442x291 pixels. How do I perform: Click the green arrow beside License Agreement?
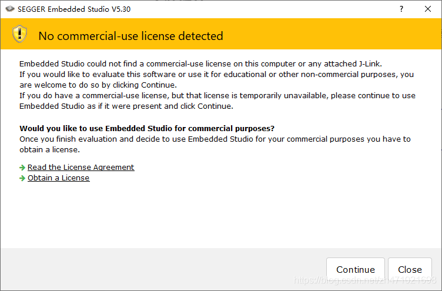pyautogui.click(x=22, y=168)
